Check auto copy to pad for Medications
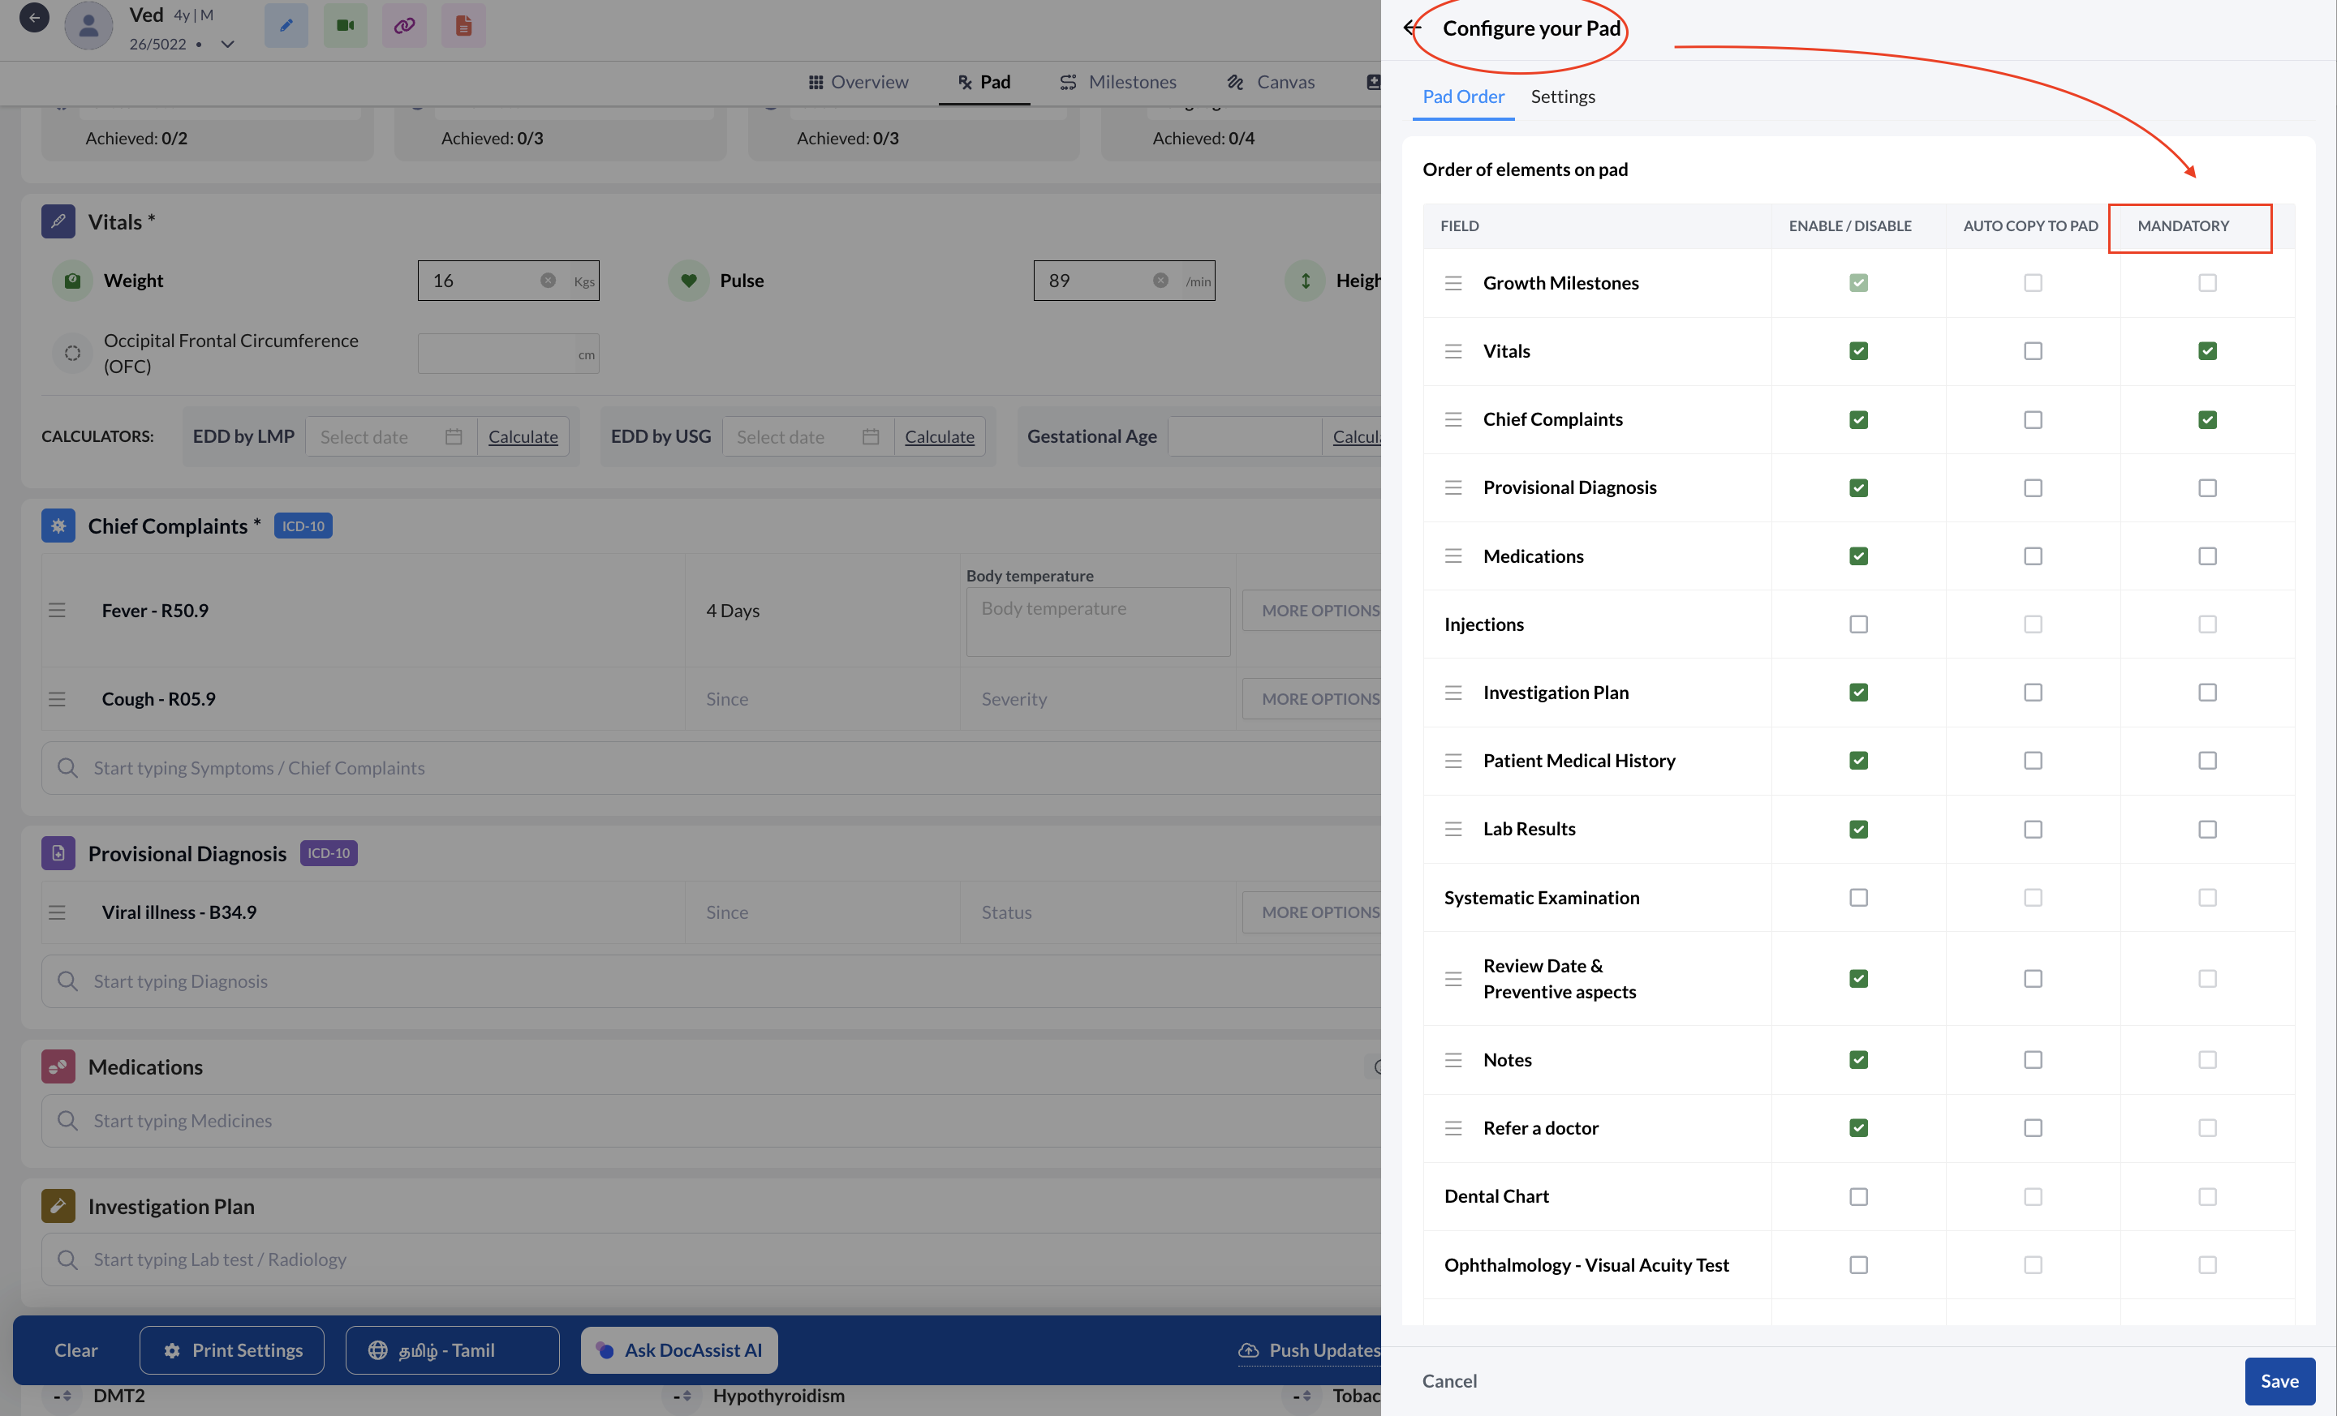Viewport: 2337px width, 1416px height. [x=2032, y=556]
